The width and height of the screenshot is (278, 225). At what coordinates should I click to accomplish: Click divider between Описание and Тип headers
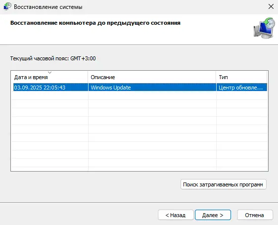click(216, 77)
